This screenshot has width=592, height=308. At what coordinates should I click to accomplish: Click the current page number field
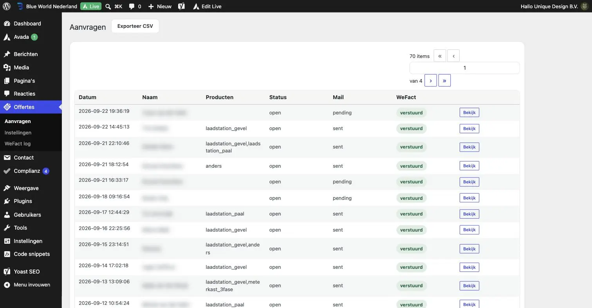click(465, 68)
